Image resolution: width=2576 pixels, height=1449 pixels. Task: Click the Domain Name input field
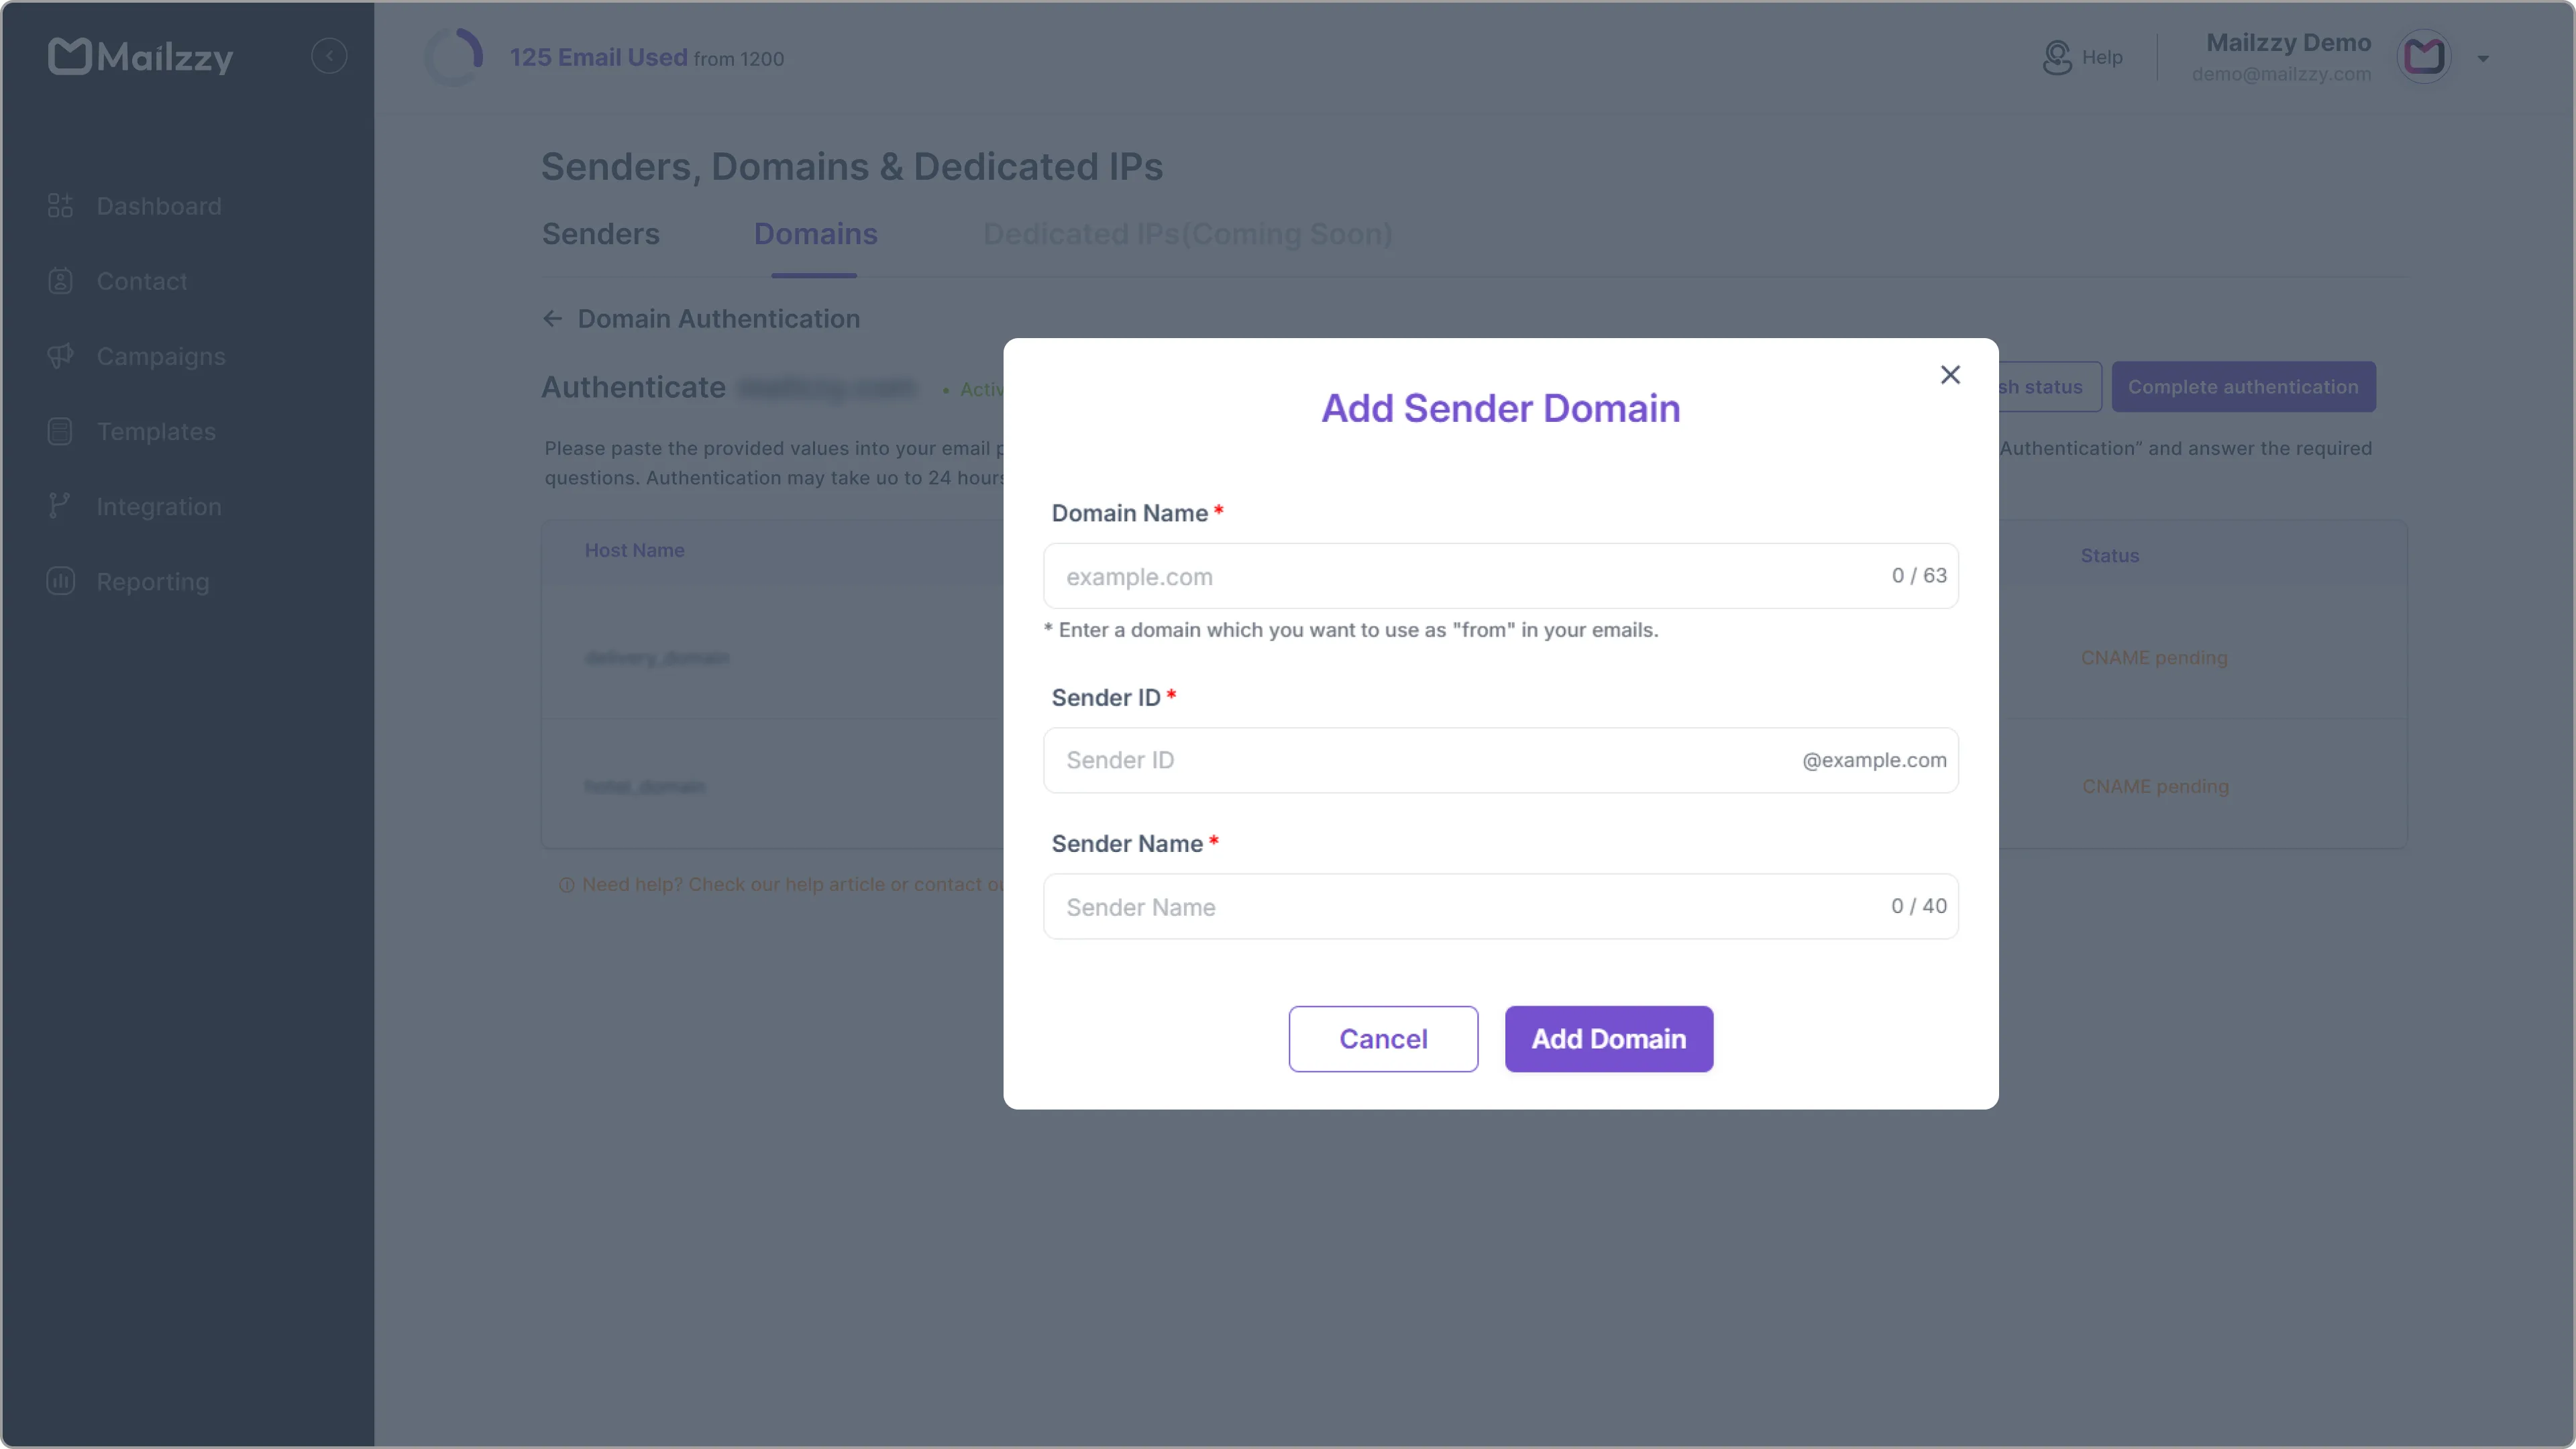coord(1400,576)
